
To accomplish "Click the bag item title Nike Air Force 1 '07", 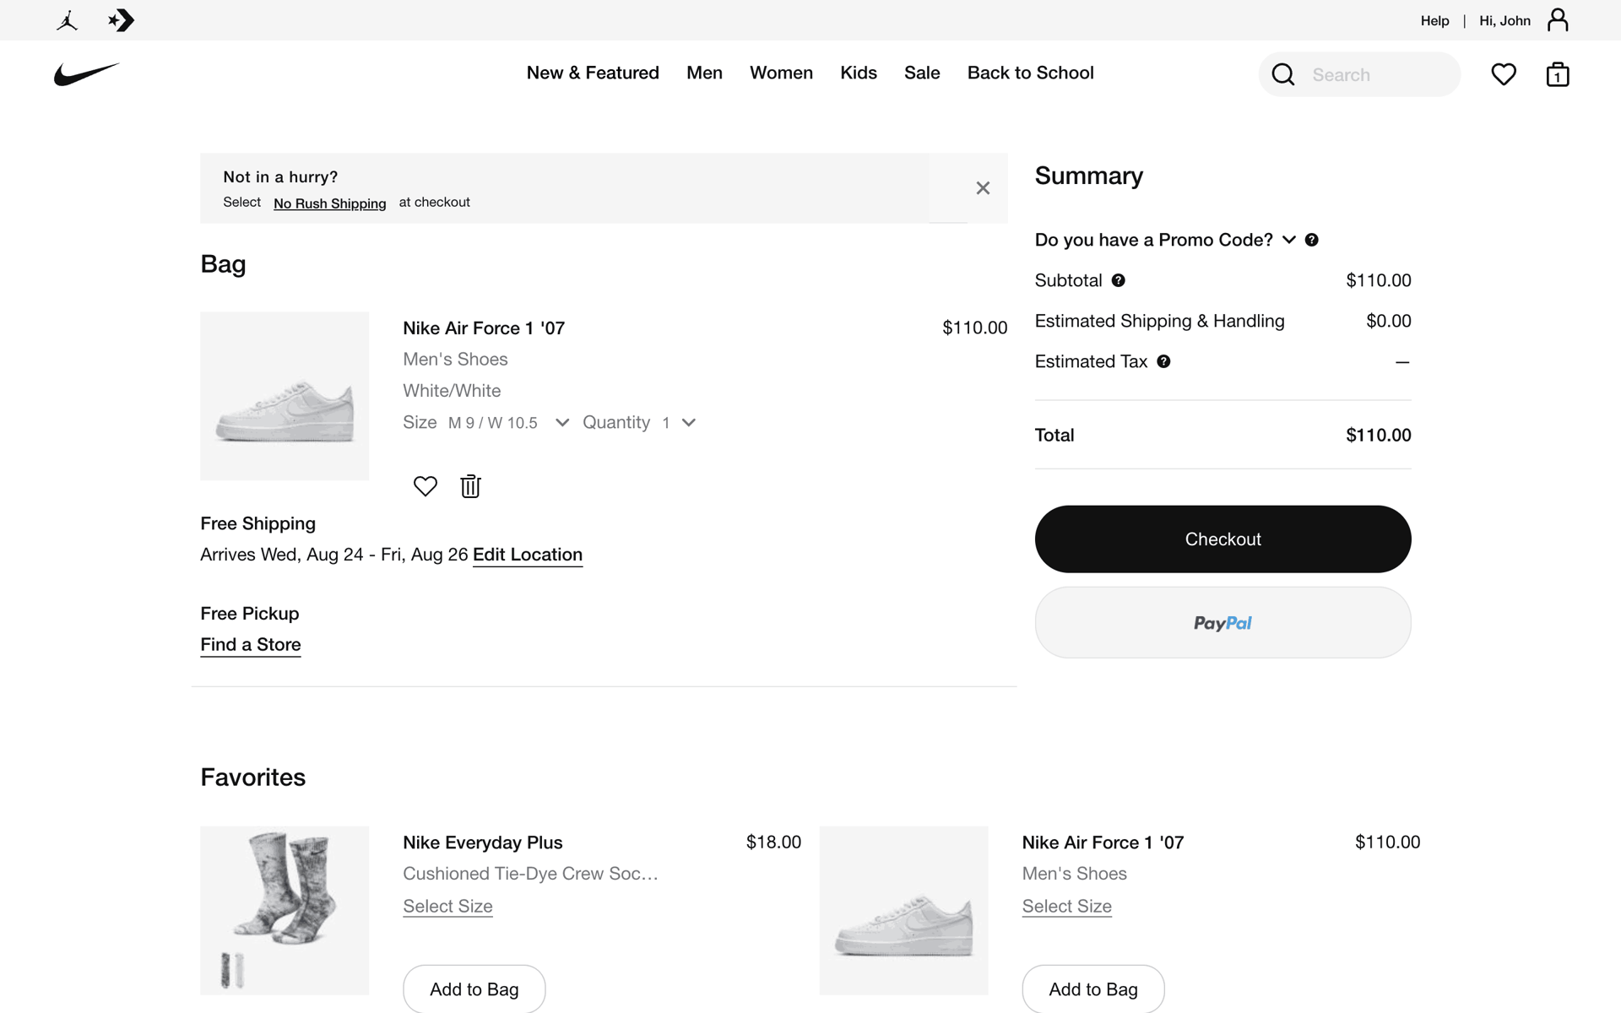I will [484, 328].
